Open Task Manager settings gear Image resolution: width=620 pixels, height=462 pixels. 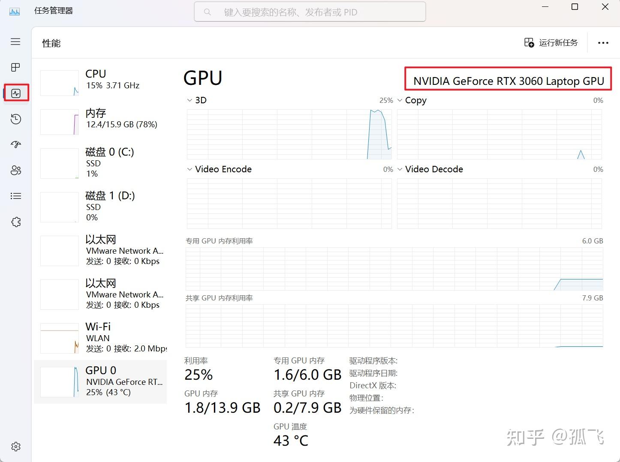point(16,447)
